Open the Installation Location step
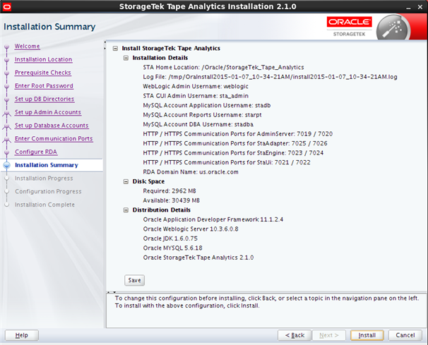 [x=43, y=59]
